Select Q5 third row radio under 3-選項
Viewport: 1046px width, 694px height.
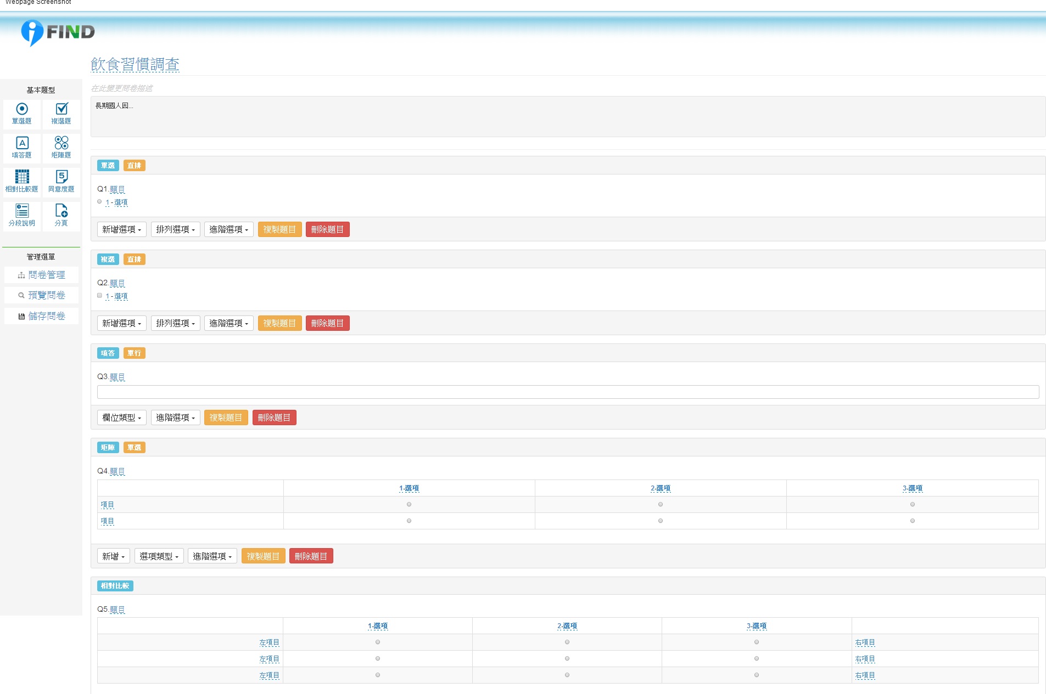point(757,675)
